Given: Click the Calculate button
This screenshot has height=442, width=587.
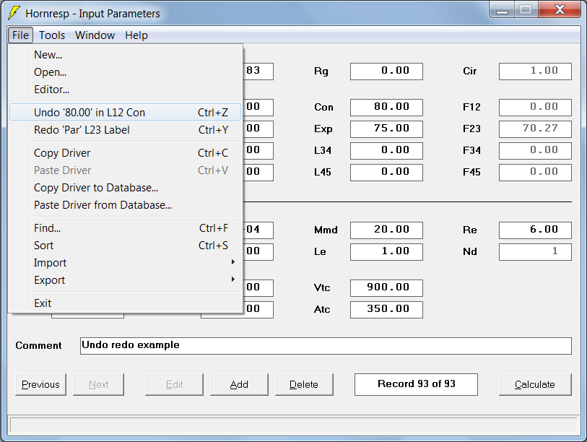Looking at the screenshot, I should [x=535, y=384].
